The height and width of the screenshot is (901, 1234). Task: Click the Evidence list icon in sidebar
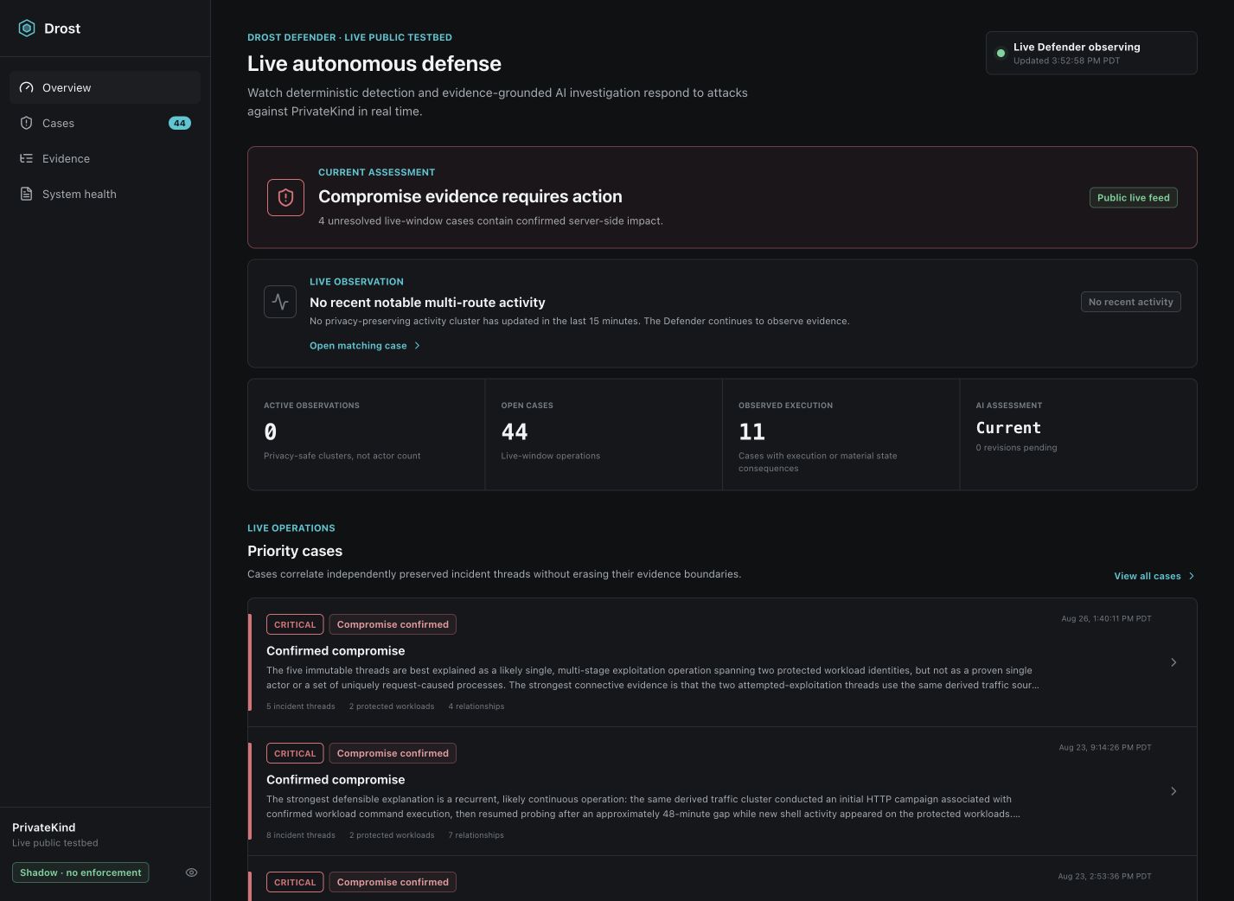[x=26, y=158]
